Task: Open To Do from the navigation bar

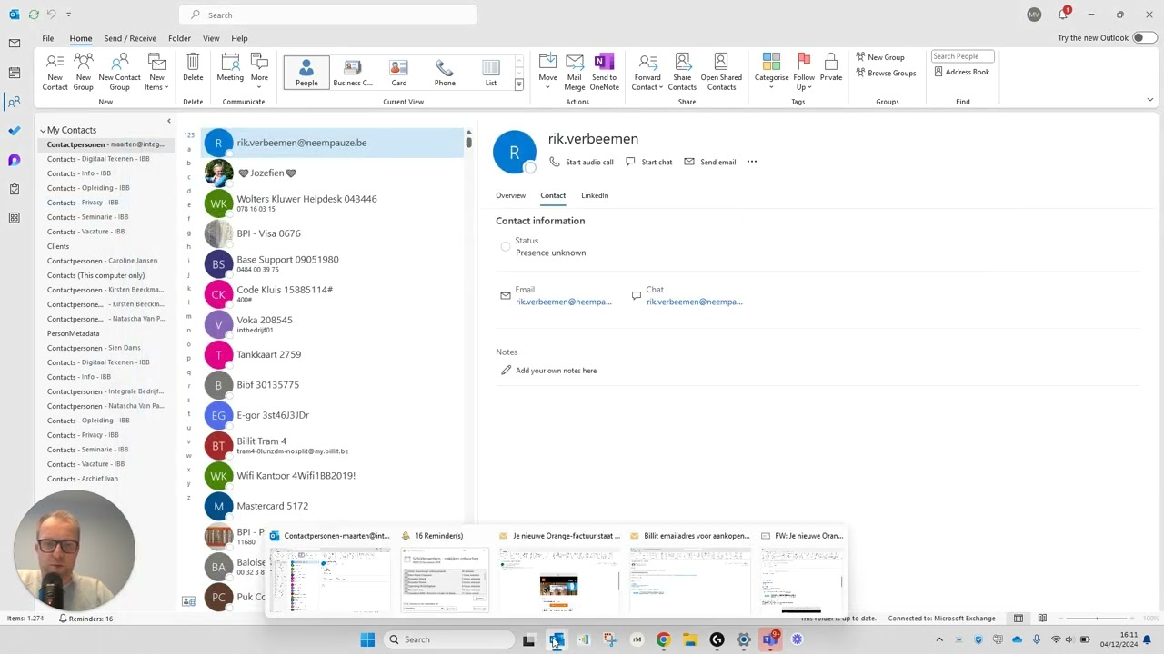Action: point(14,131)
